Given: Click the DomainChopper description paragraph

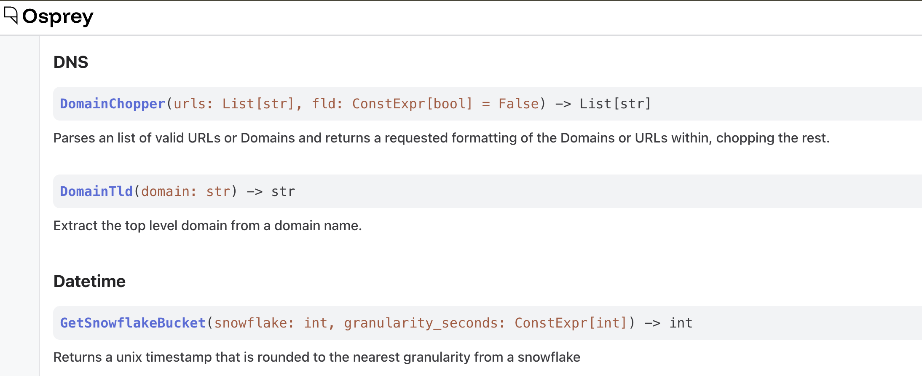Looking at the screenshot, I should 442,138.
